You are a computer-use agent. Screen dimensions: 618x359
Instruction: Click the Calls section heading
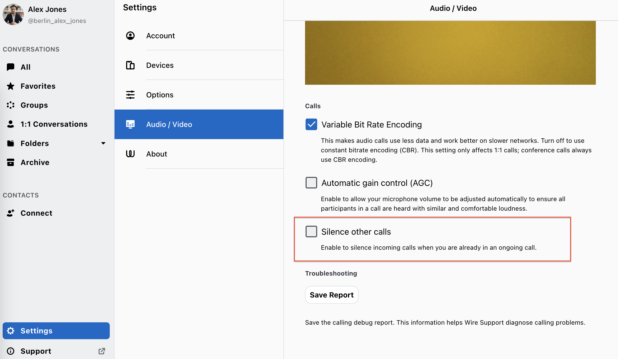313,106
